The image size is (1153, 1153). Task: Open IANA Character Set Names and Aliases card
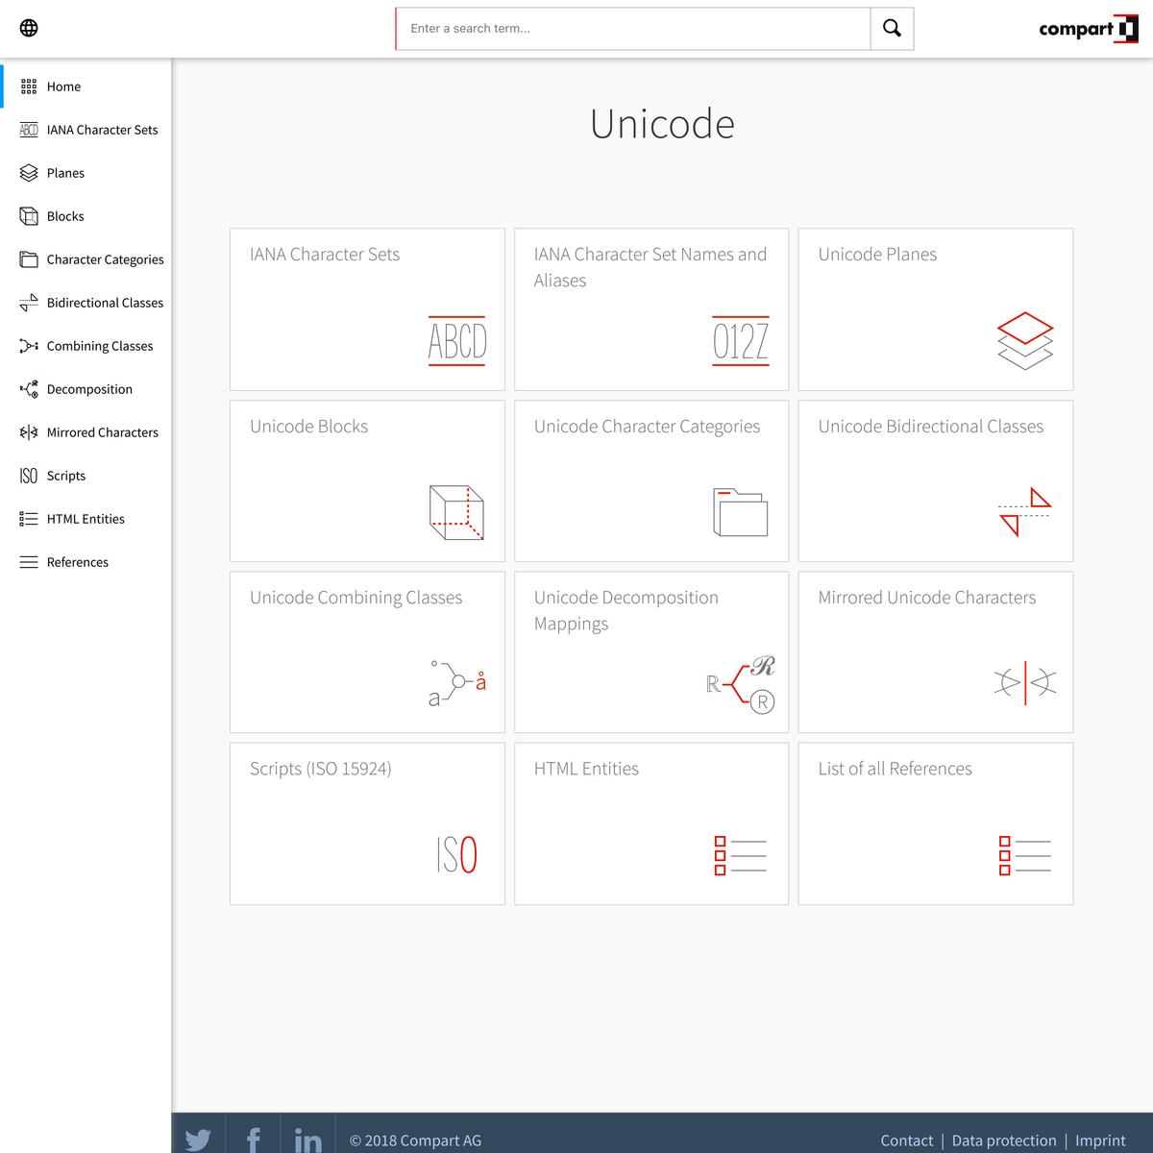click(650, 308)
